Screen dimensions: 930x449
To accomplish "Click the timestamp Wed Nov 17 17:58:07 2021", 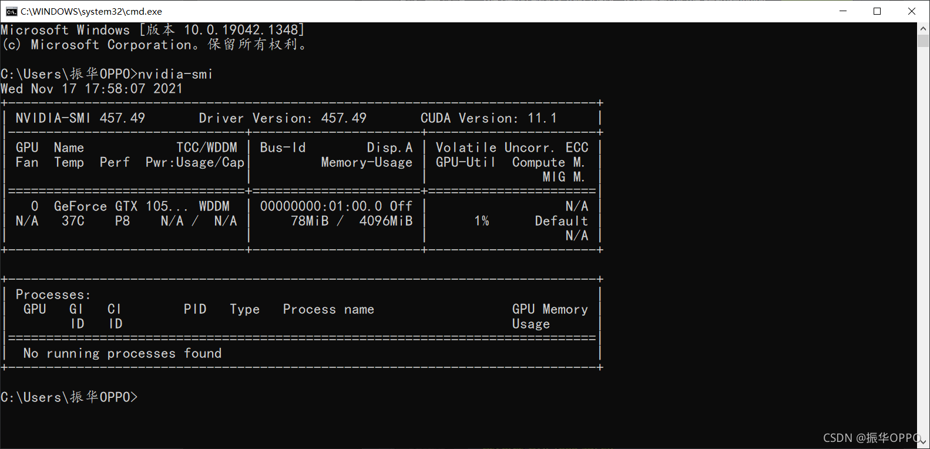I will [x=92, y=89].
